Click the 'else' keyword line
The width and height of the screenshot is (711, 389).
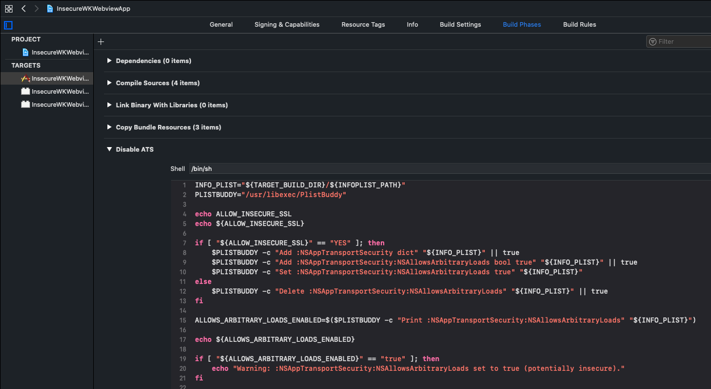coord(203,282)
